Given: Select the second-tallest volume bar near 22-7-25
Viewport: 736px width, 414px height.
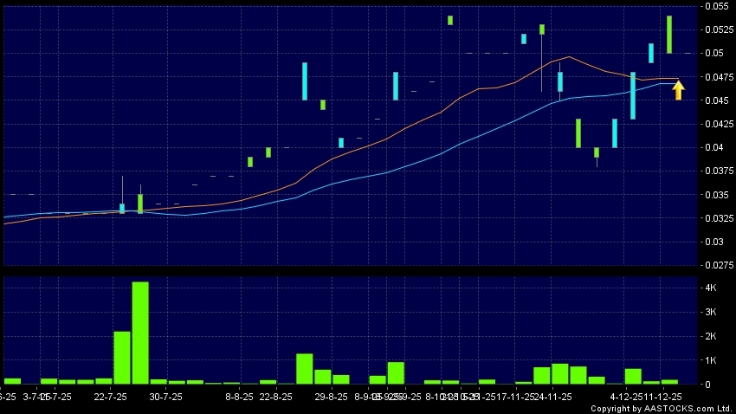Looking at the screenshot, I should pos(122,357).
